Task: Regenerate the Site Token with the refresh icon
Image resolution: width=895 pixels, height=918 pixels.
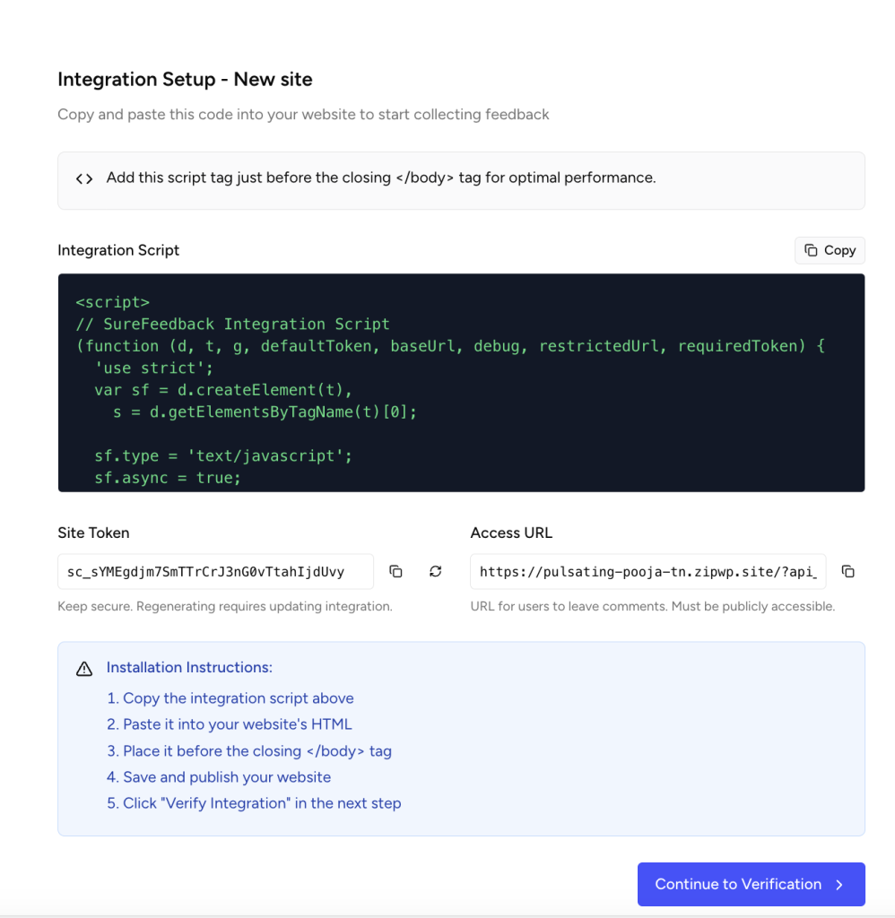Action: click(435, 571)
